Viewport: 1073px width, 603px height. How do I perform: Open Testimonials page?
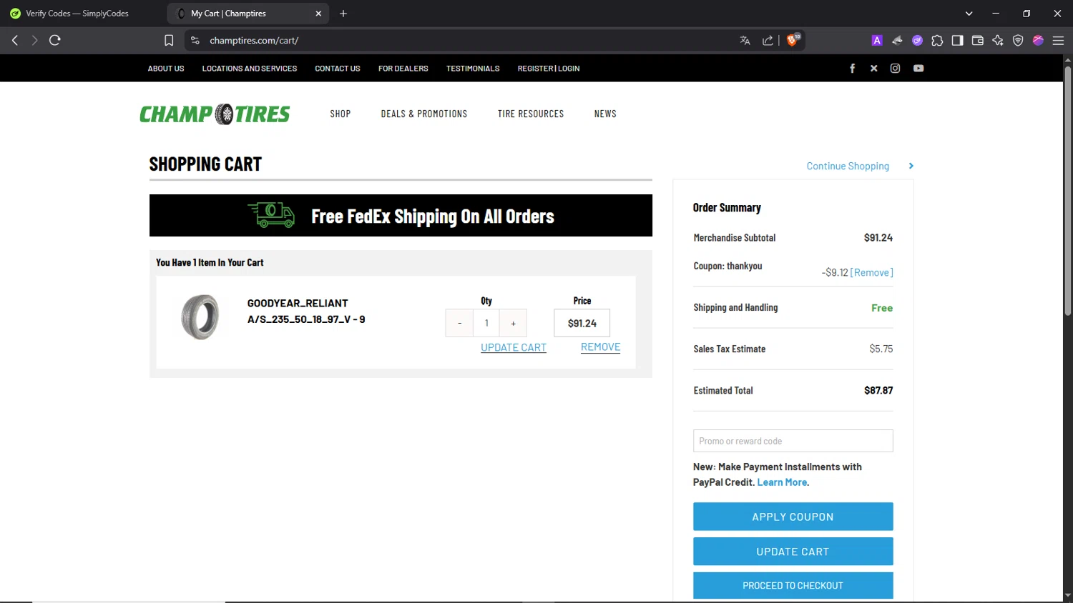click(x=473, y=69)
